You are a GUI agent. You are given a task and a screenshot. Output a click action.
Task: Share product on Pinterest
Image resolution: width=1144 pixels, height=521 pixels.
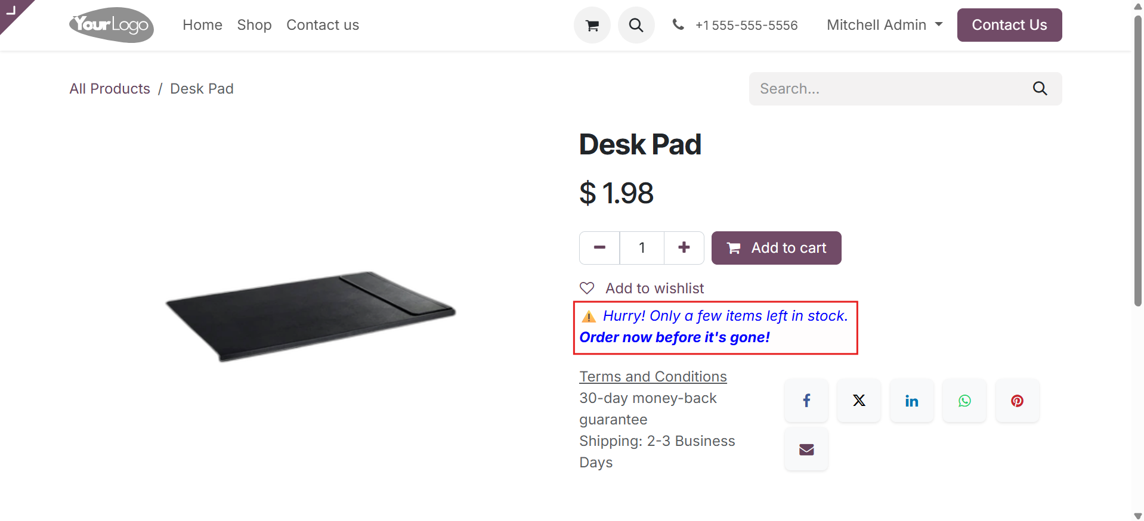coord(1017,401)
